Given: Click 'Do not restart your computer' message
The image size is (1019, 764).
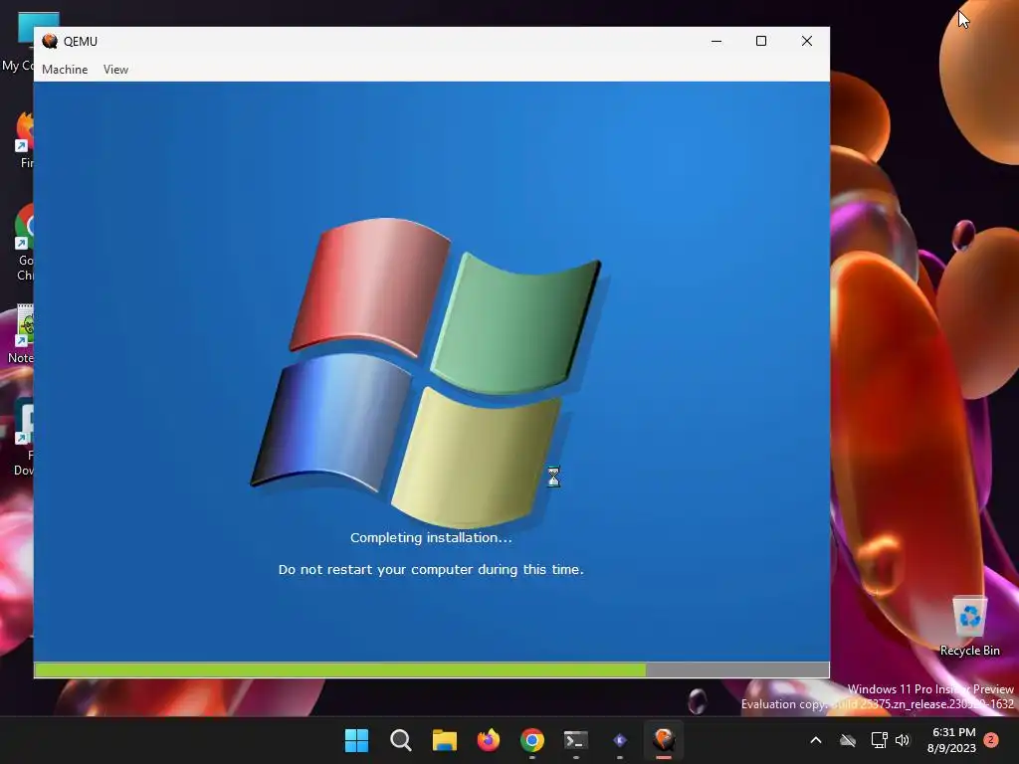Looking at the screenshot, I should [431, 569].
